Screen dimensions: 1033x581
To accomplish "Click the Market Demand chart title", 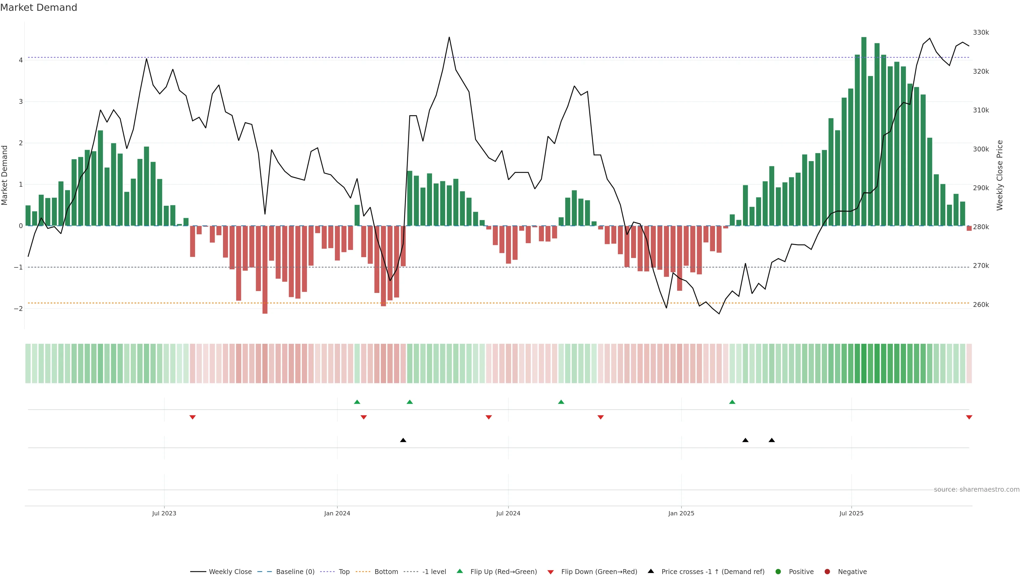I will click(38, 8).
